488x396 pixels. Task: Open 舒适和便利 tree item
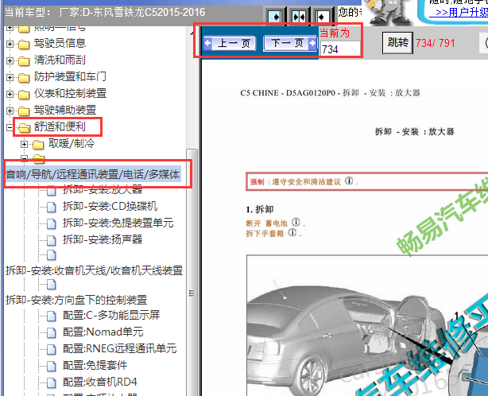60,126
